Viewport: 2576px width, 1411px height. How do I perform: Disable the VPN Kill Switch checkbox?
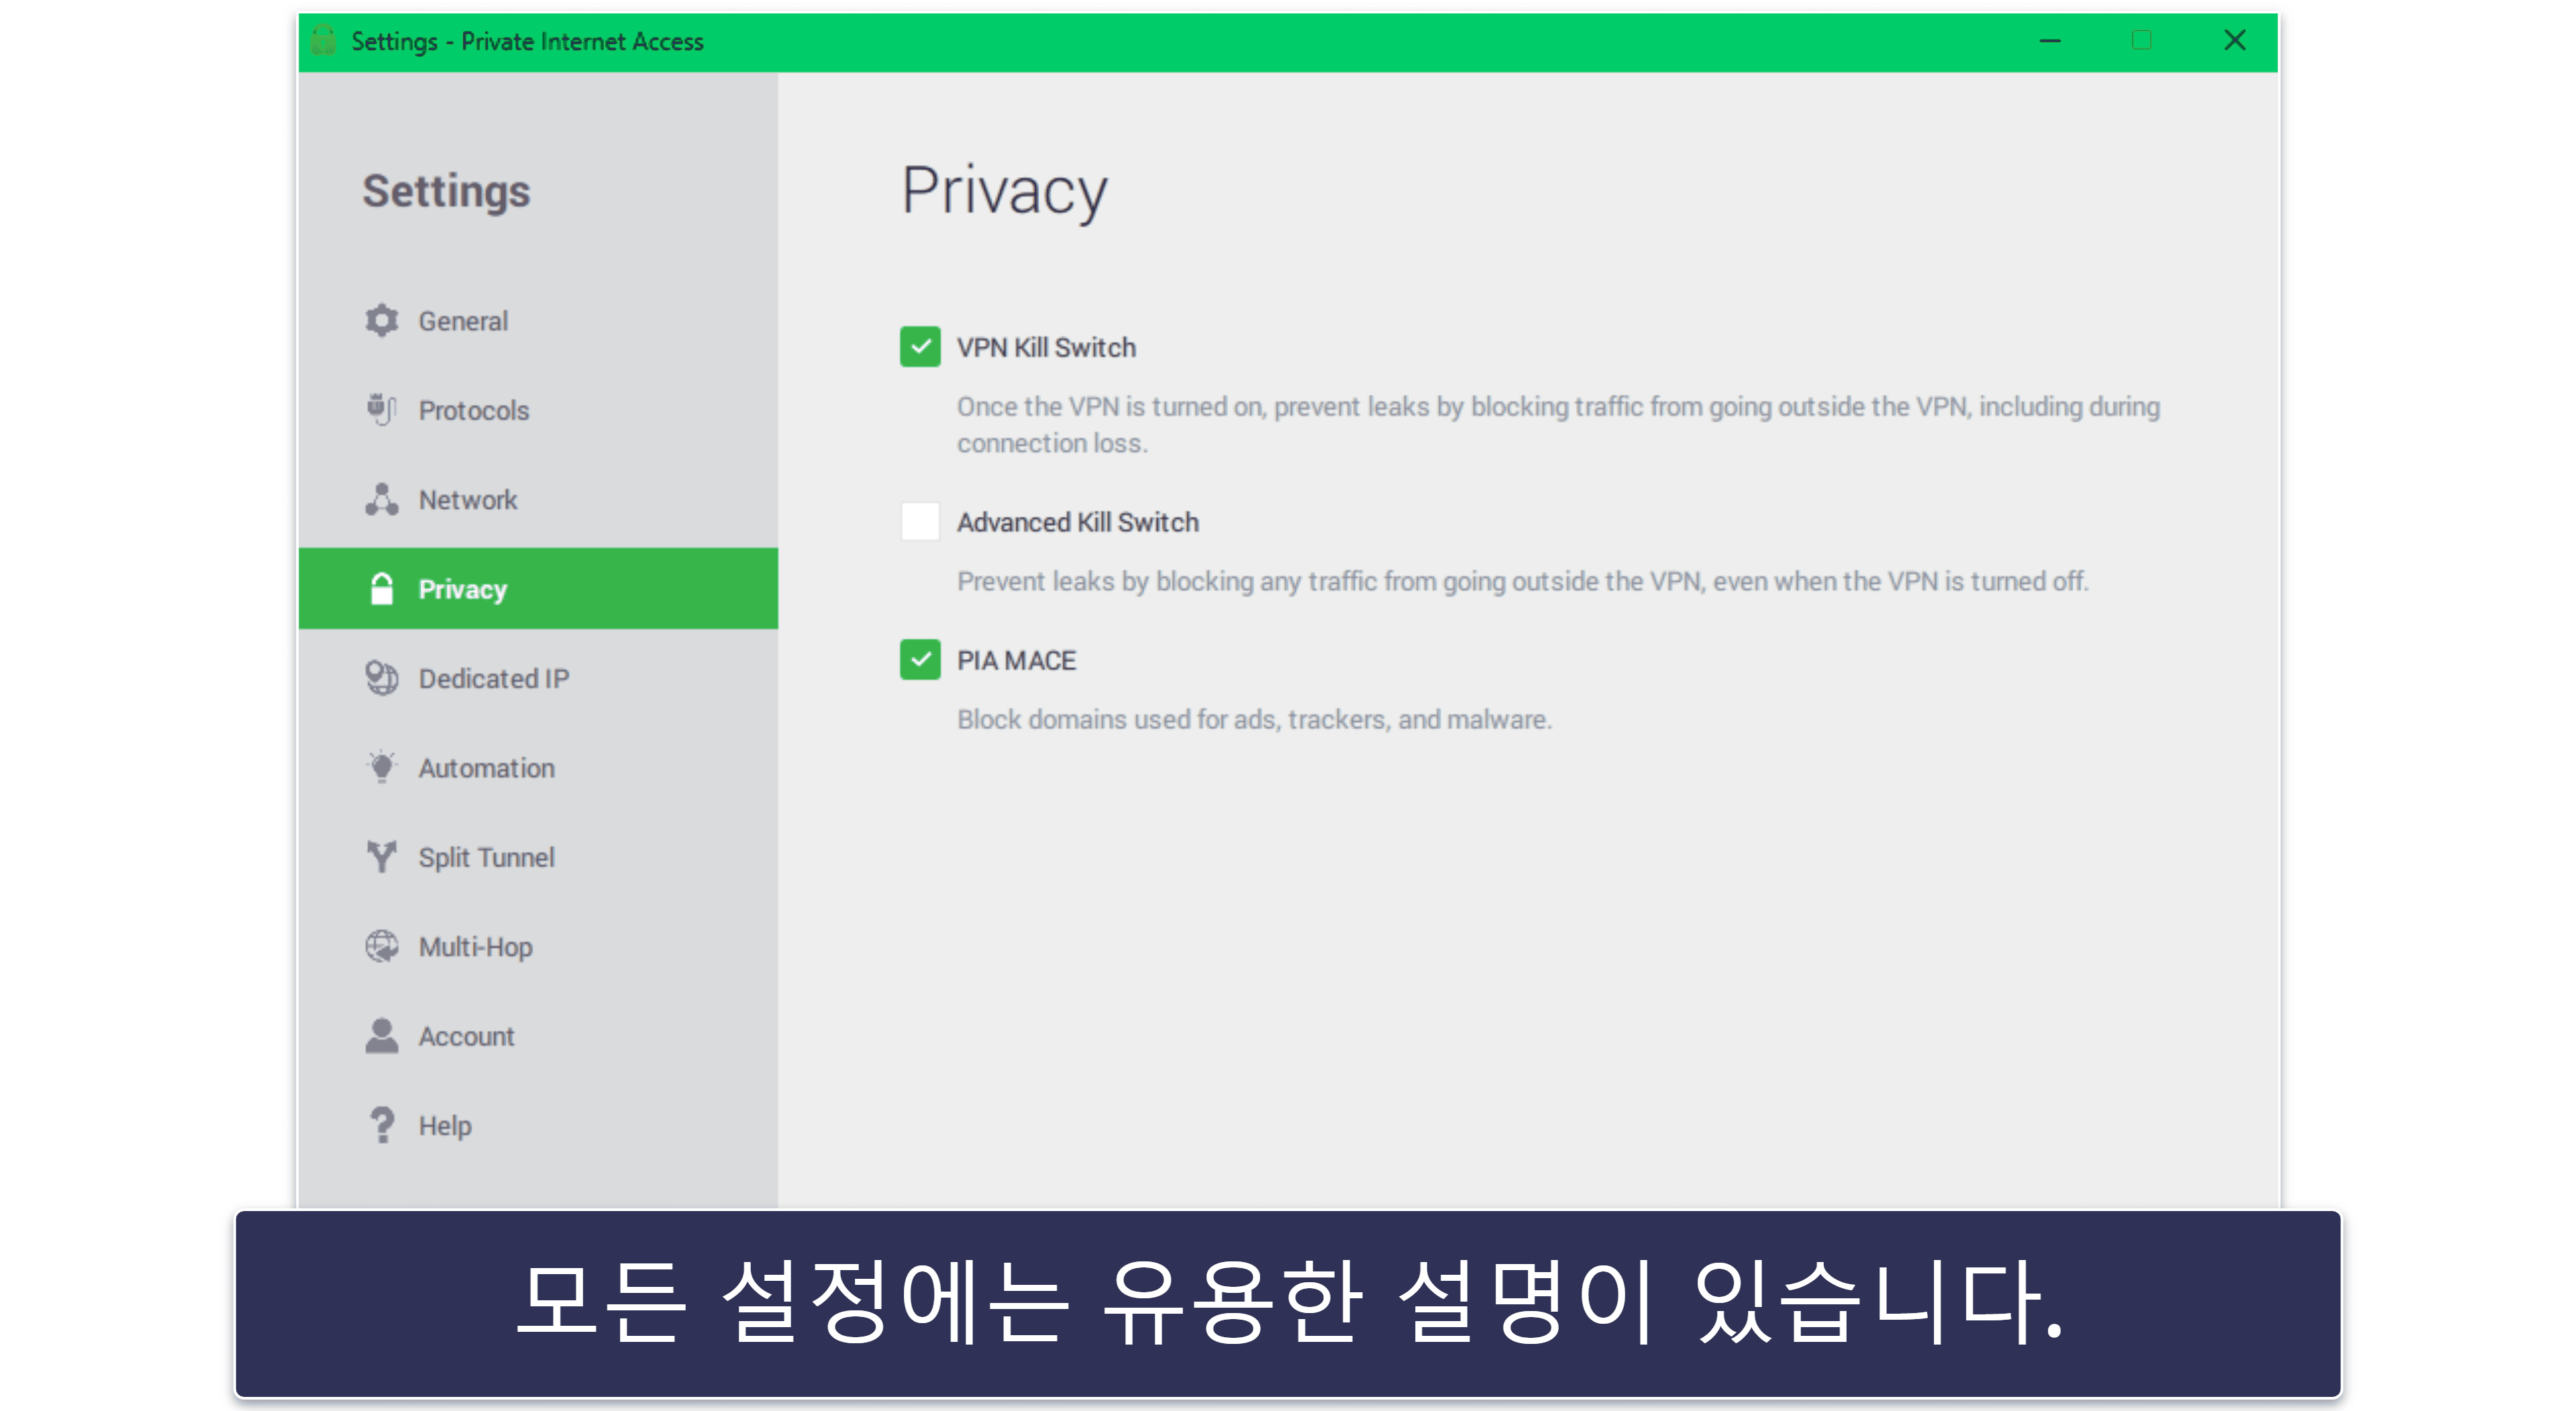tap(920, 347)
